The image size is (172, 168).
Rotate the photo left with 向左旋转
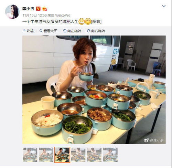click(72, 31)
